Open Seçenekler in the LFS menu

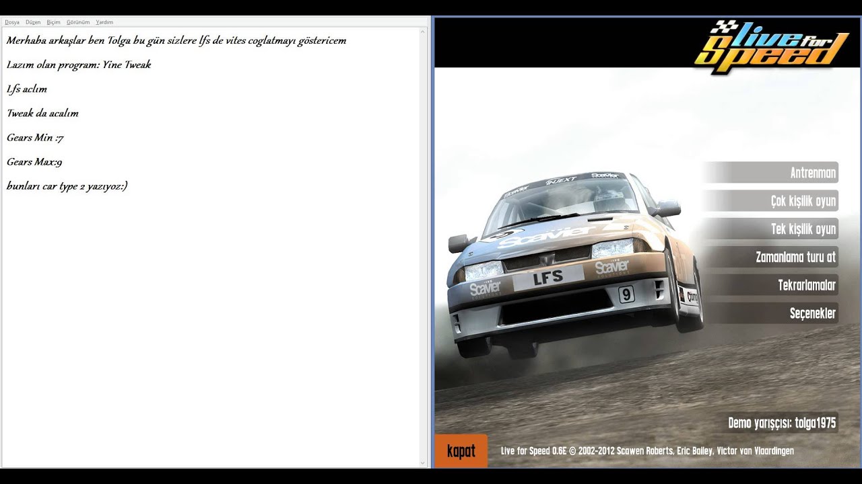point(770,313)
